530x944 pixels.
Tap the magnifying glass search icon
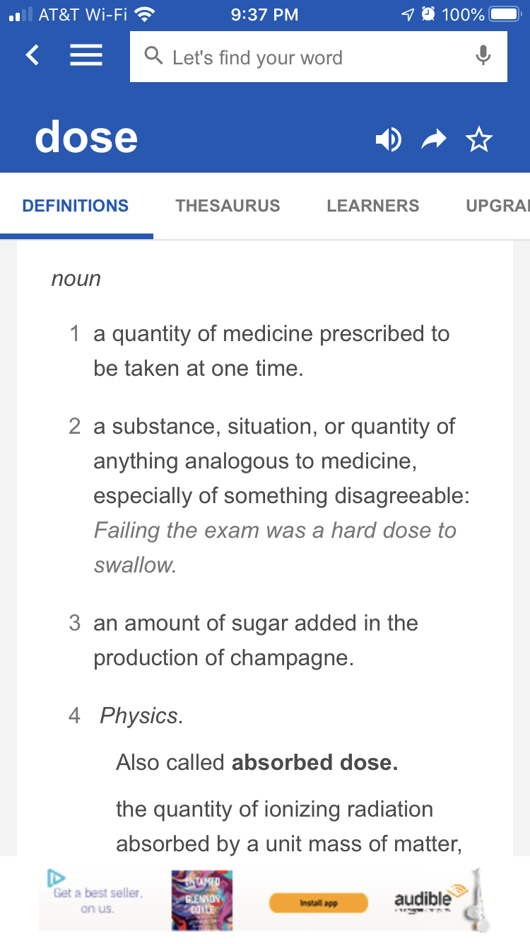click(x=153, y=56)
